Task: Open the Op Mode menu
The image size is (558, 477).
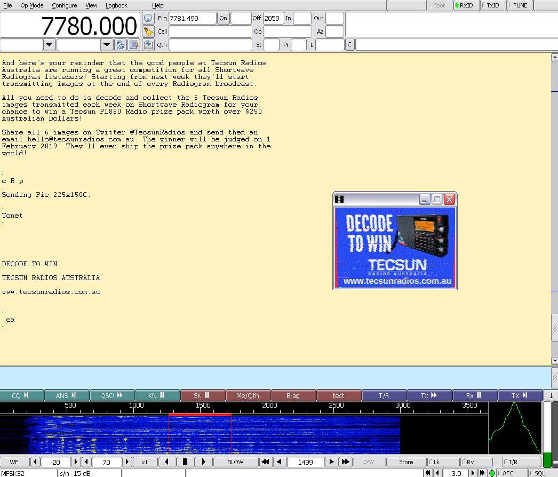Action: 31,5
